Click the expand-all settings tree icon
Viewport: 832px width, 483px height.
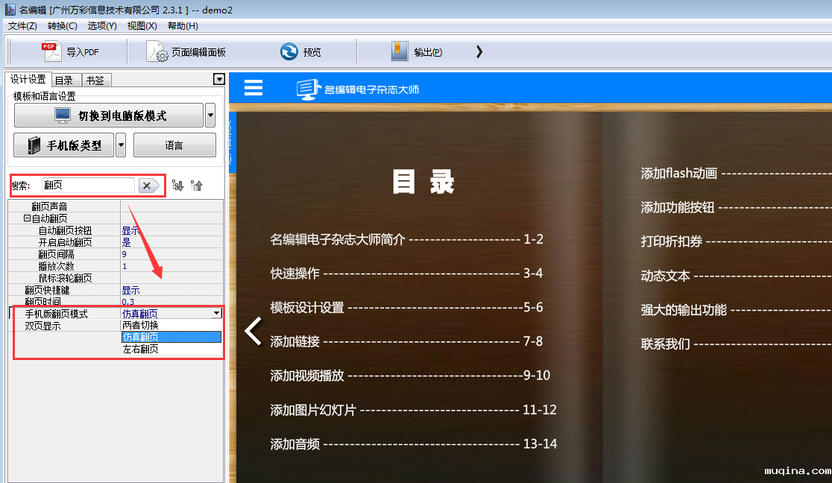(177, 186)
